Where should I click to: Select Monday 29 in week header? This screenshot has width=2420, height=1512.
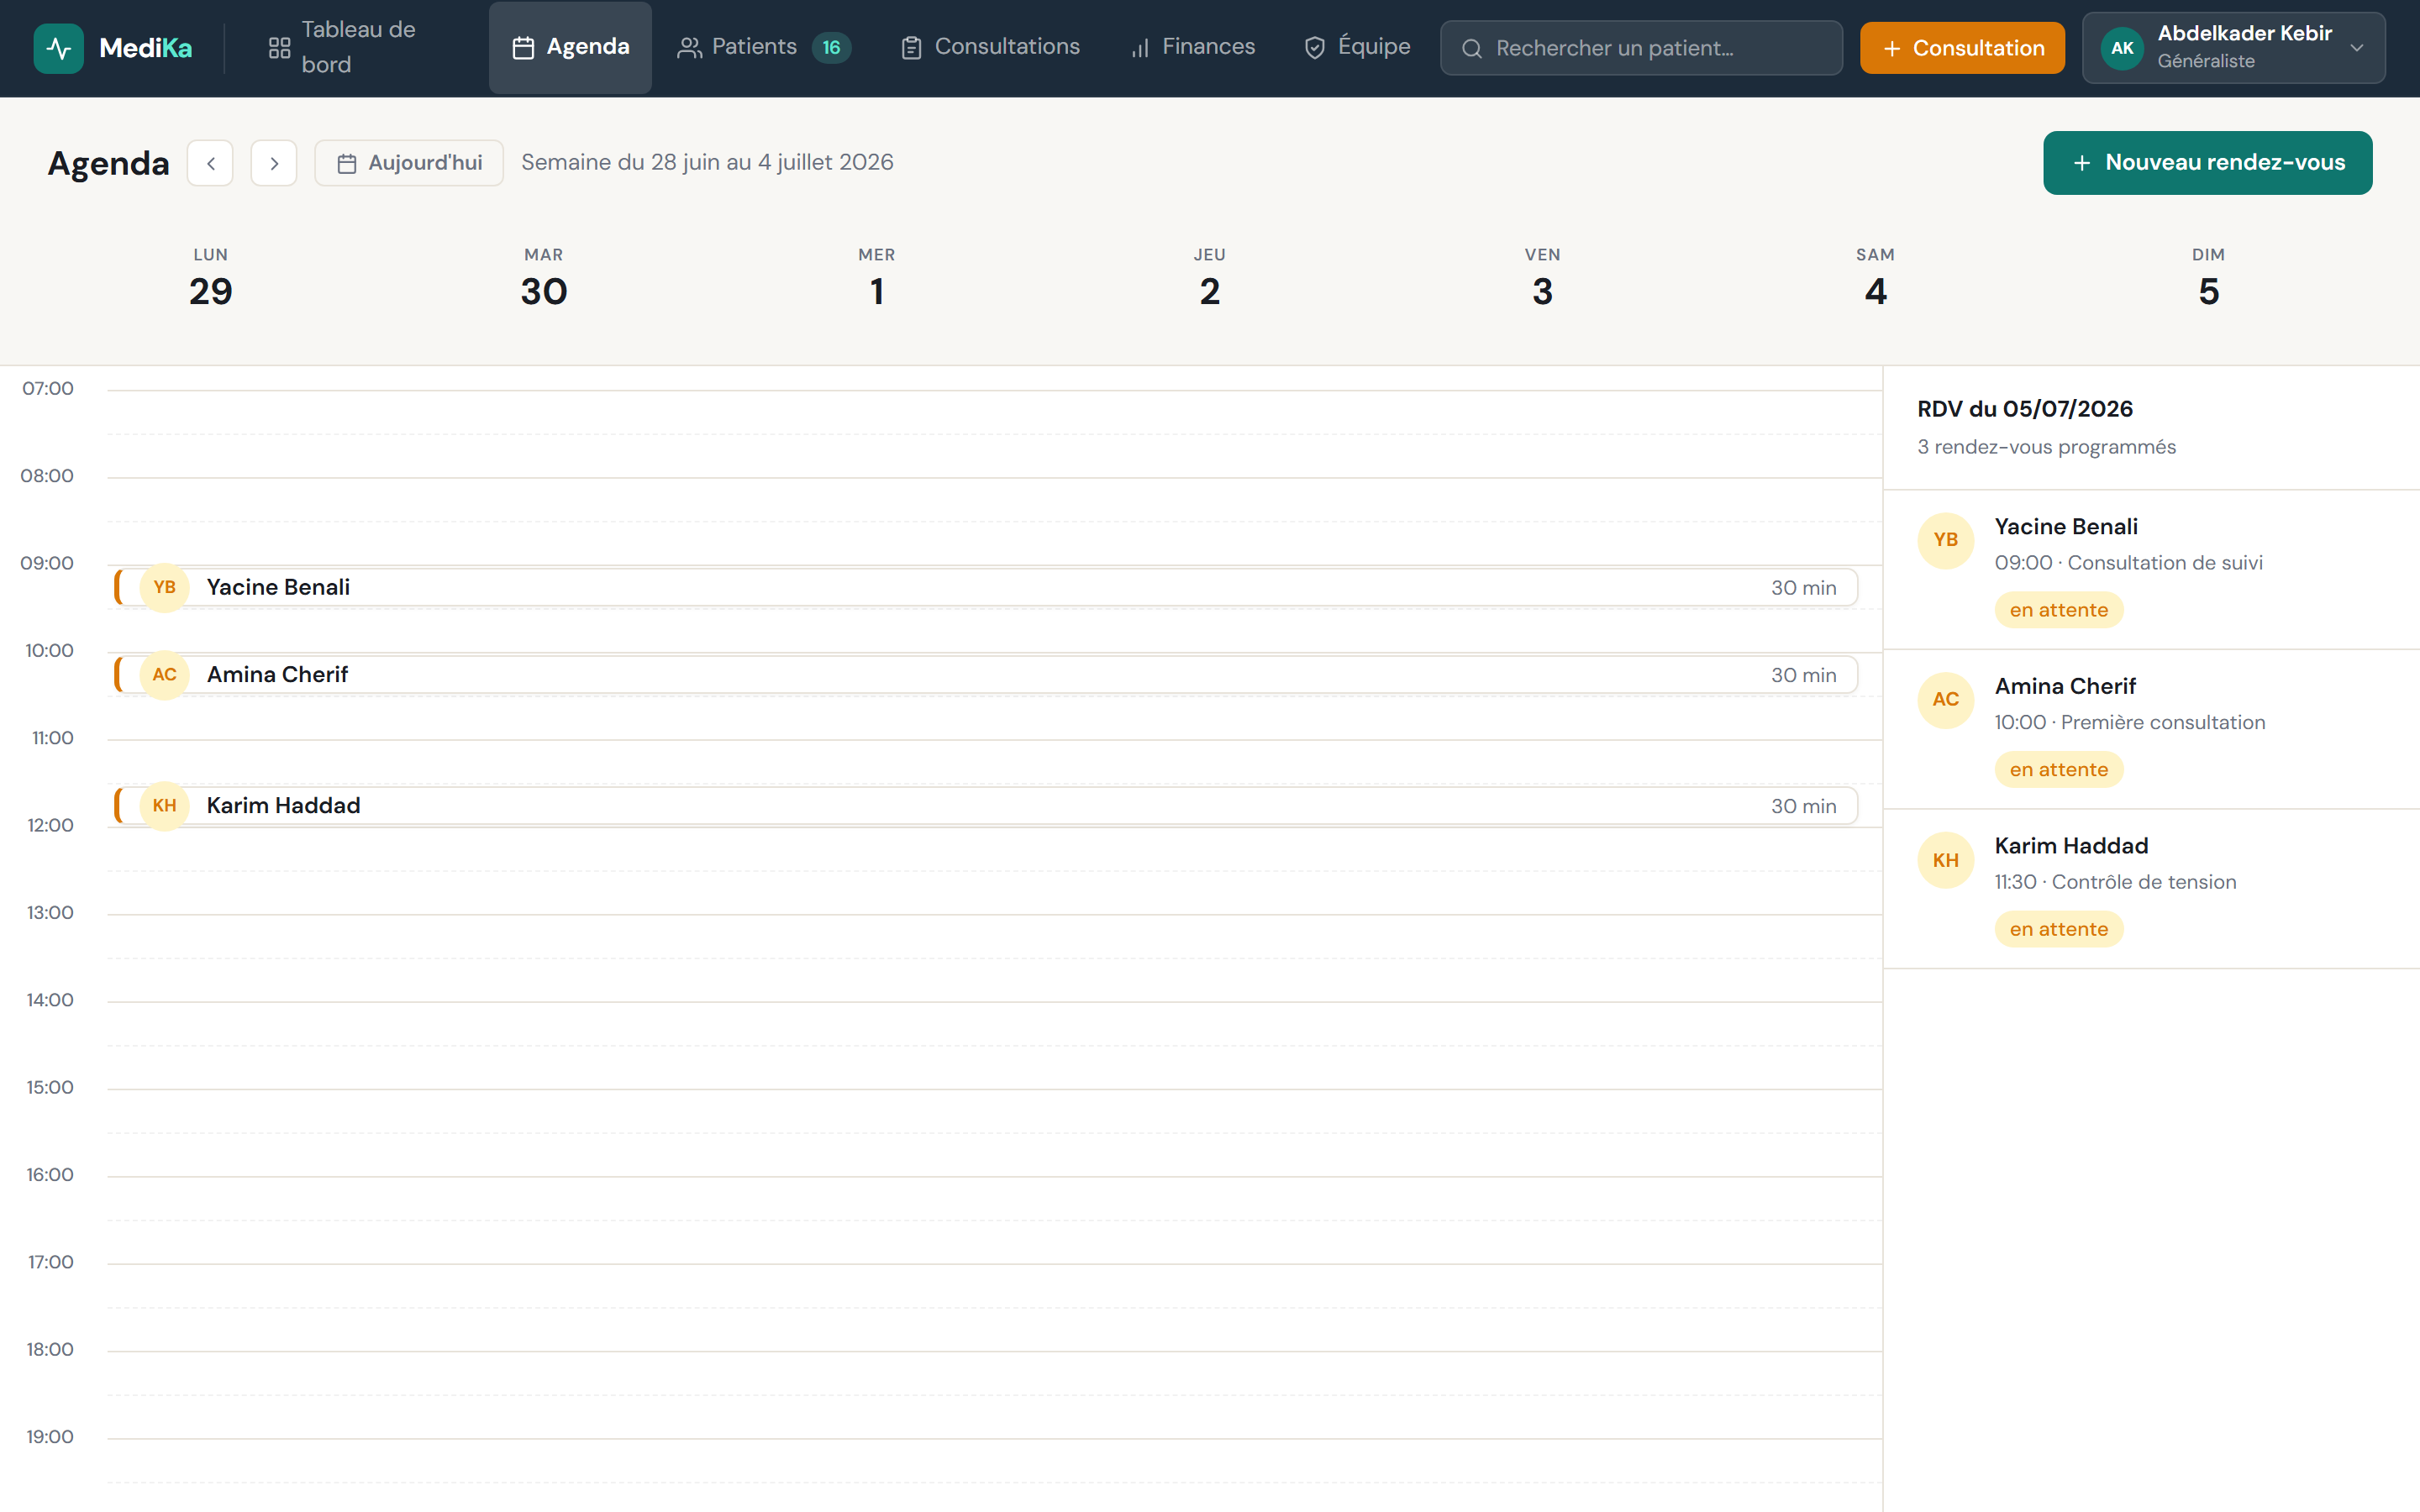coord(210,278)
